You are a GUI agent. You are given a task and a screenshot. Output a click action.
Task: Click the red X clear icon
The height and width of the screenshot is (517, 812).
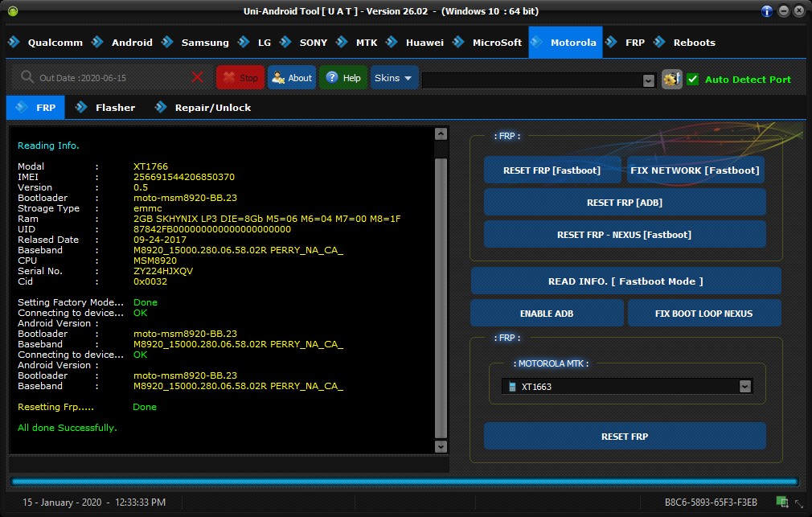pos(197,78)
